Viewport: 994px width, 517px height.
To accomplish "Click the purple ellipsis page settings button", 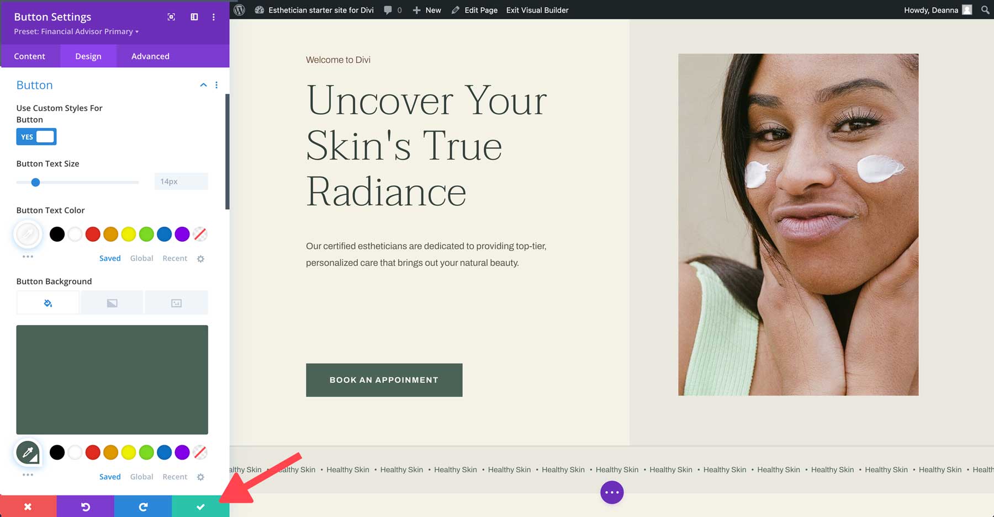I will pyautogui.click(x=611, y=492).
